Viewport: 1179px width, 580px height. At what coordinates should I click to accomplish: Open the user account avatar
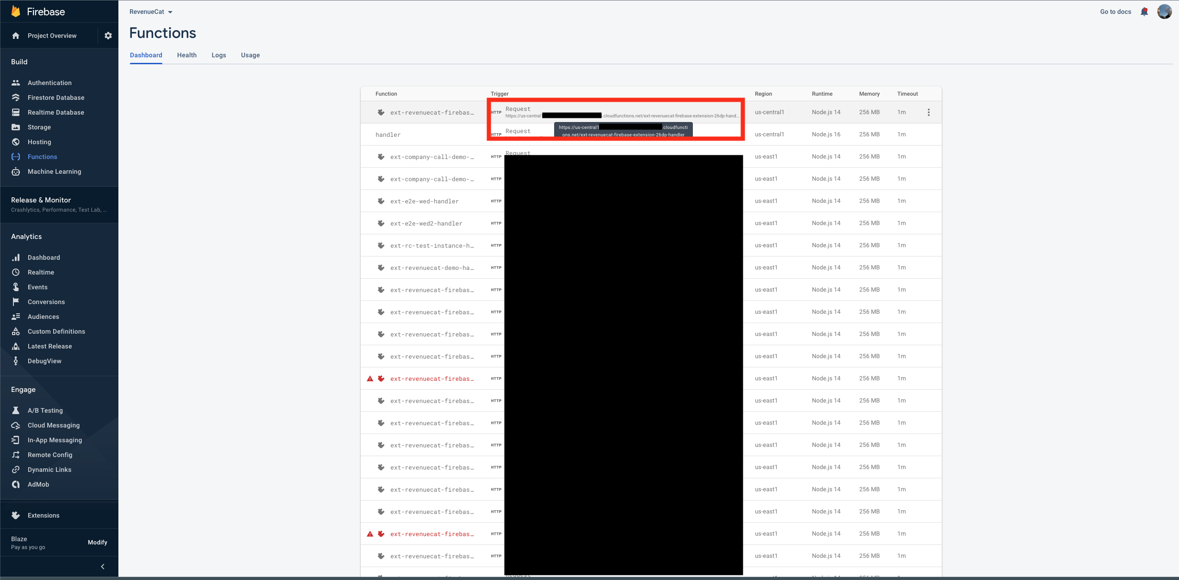(x=1164, y=12)
